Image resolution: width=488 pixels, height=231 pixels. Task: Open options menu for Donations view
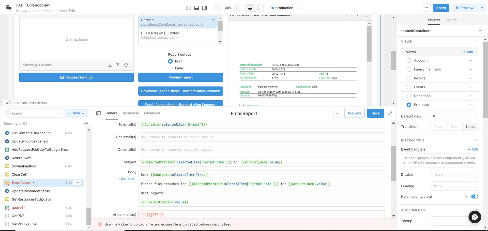470,96
